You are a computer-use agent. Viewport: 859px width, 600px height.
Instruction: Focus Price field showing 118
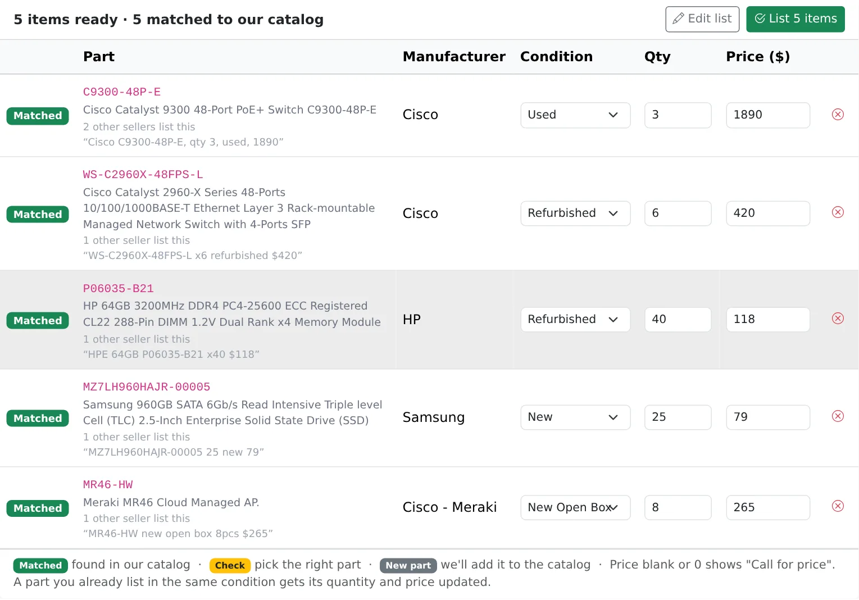768,320
